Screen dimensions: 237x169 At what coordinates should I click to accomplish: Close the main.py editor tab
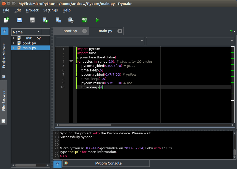(x=120, y=31)
